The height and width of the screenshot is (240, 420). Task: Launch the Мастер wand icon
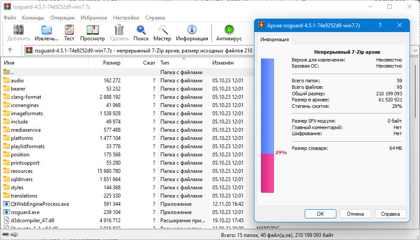[162, 30]
